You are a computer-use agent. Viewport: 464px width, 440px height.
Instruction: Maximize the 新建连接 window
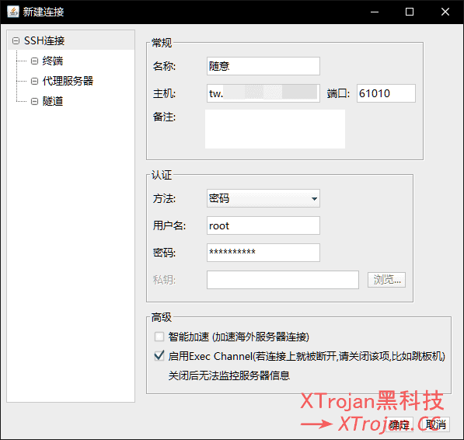tap(410, 12)
